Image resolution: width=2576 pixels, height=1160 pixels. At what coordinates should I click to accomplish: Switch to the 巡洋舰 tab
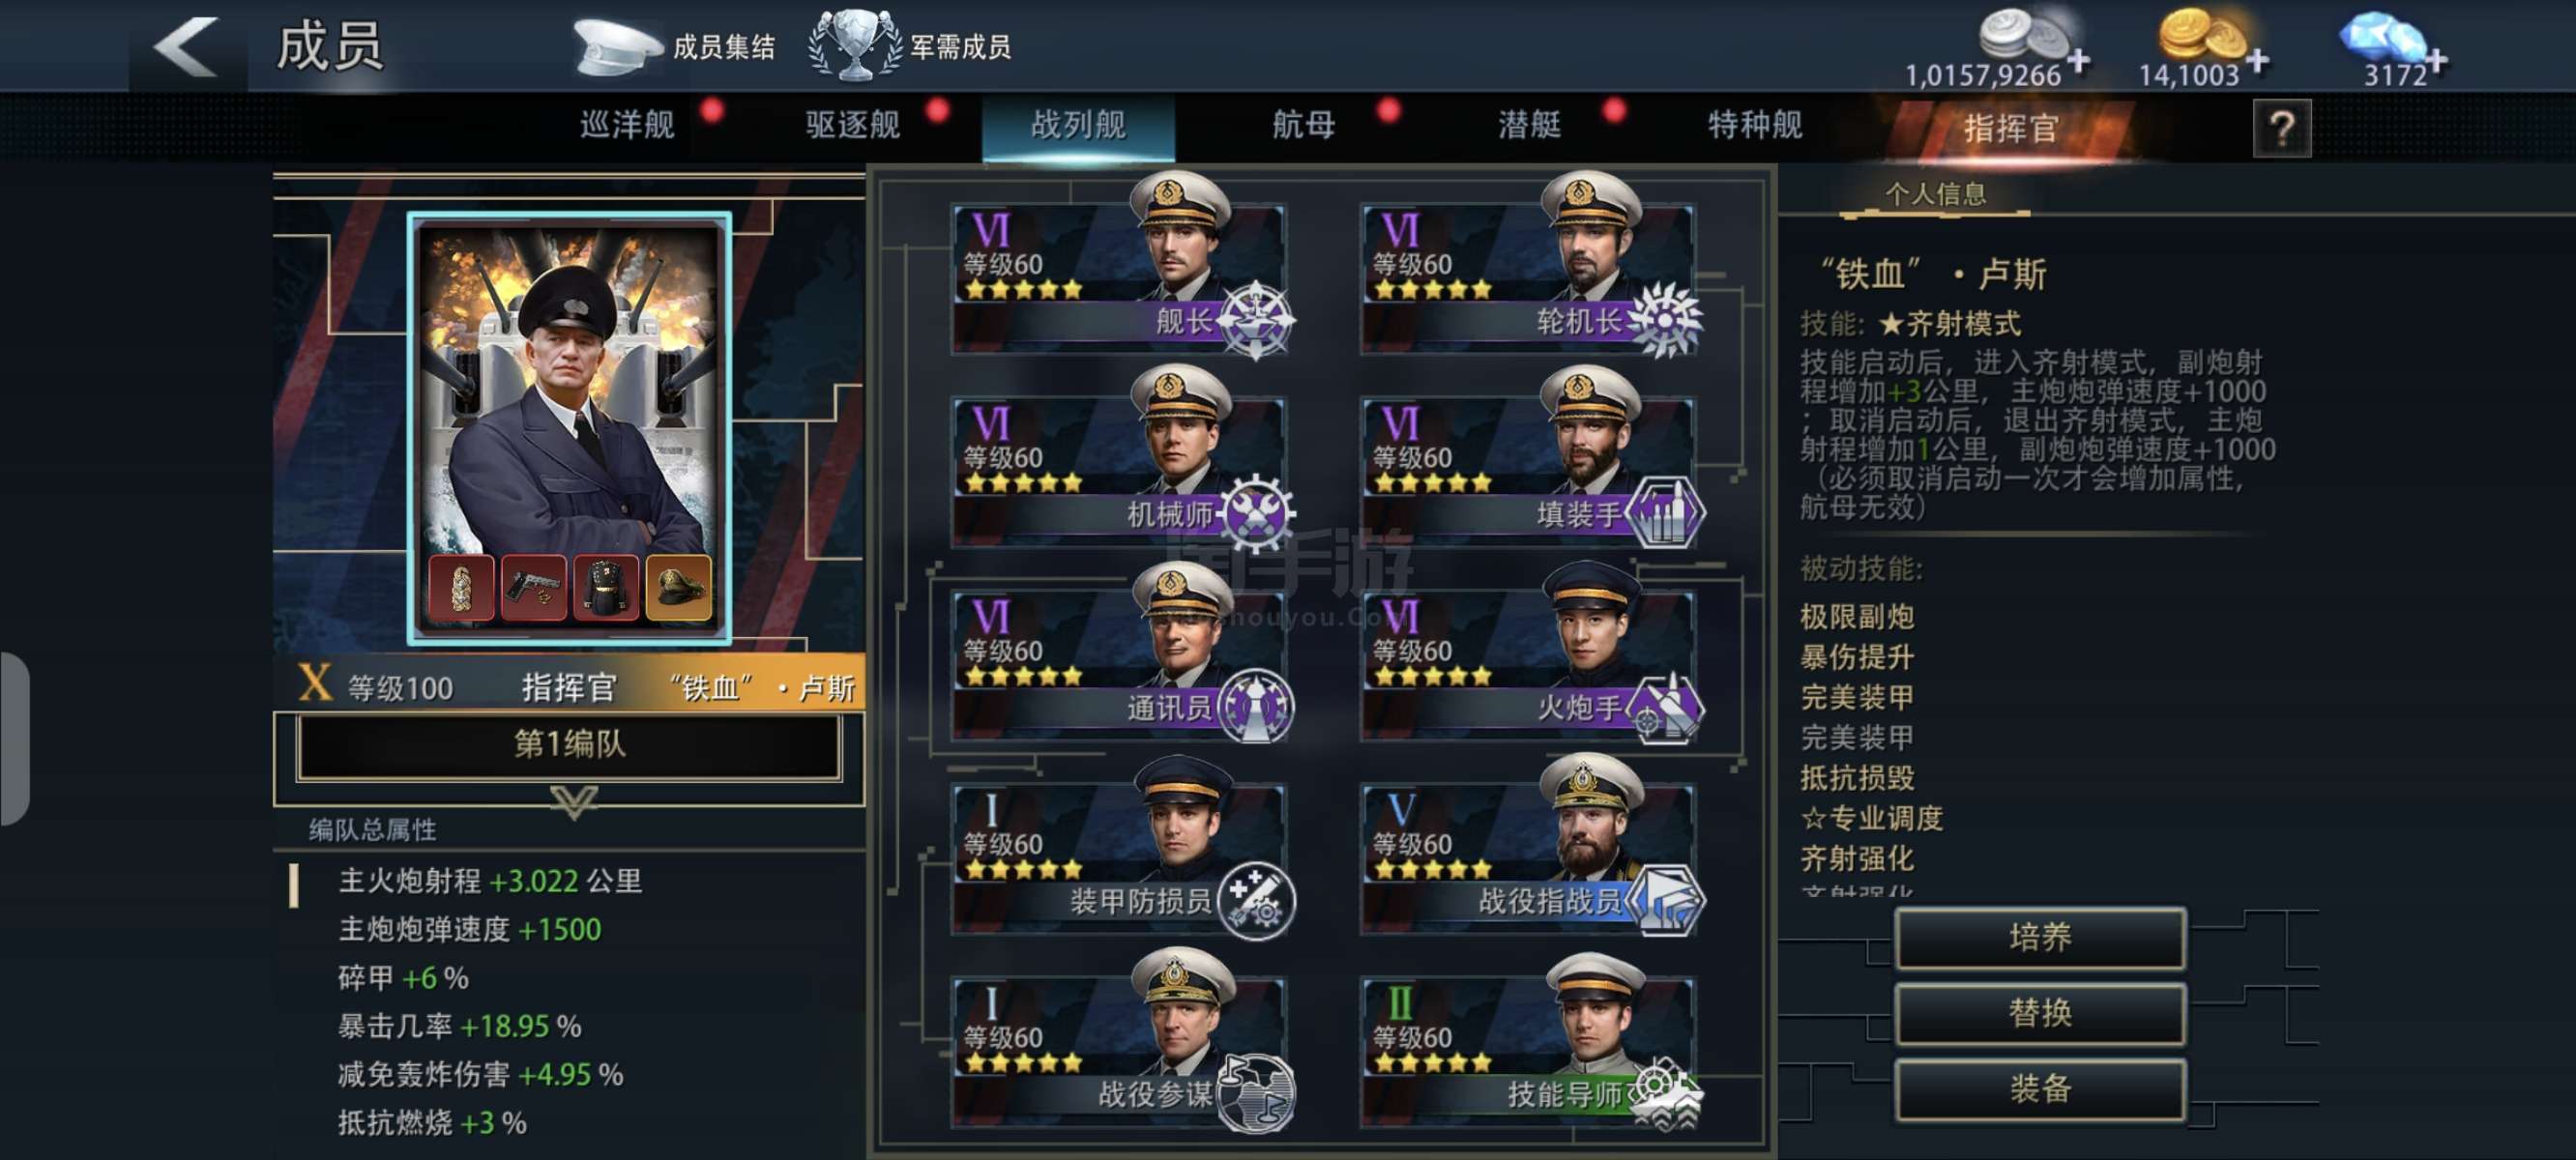pyautogui.click(x=627, y=126)
